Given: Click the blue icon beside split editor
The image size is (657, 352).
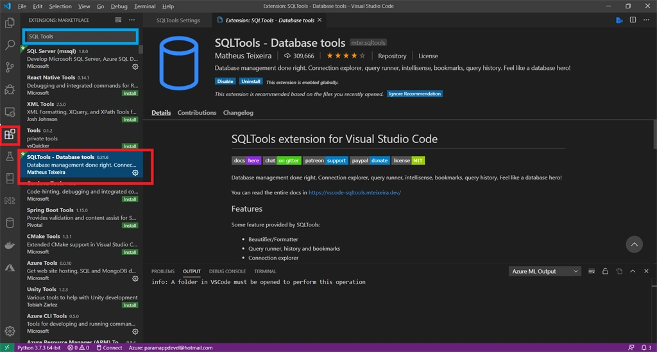Looking at the screenshot, I should (619, 20).
